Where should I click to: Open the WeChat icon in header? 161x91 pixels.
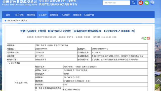146,2
